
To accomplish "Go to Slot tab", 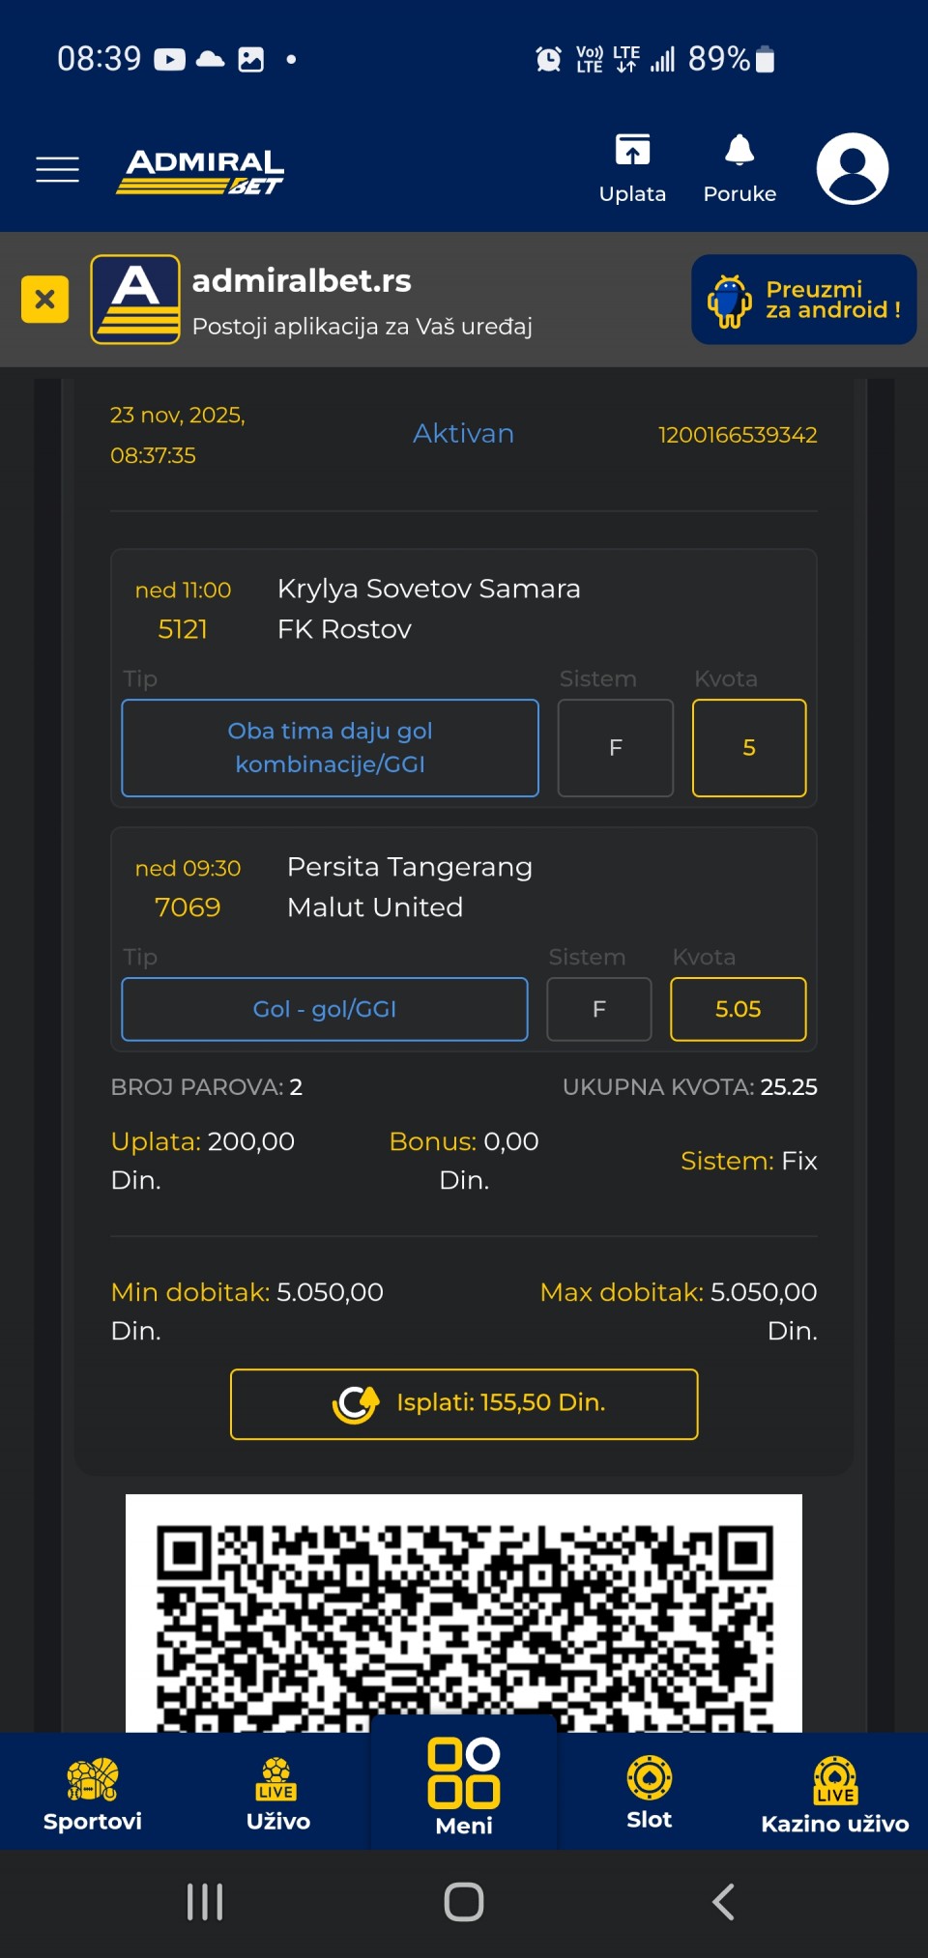I will [649, 1794].
